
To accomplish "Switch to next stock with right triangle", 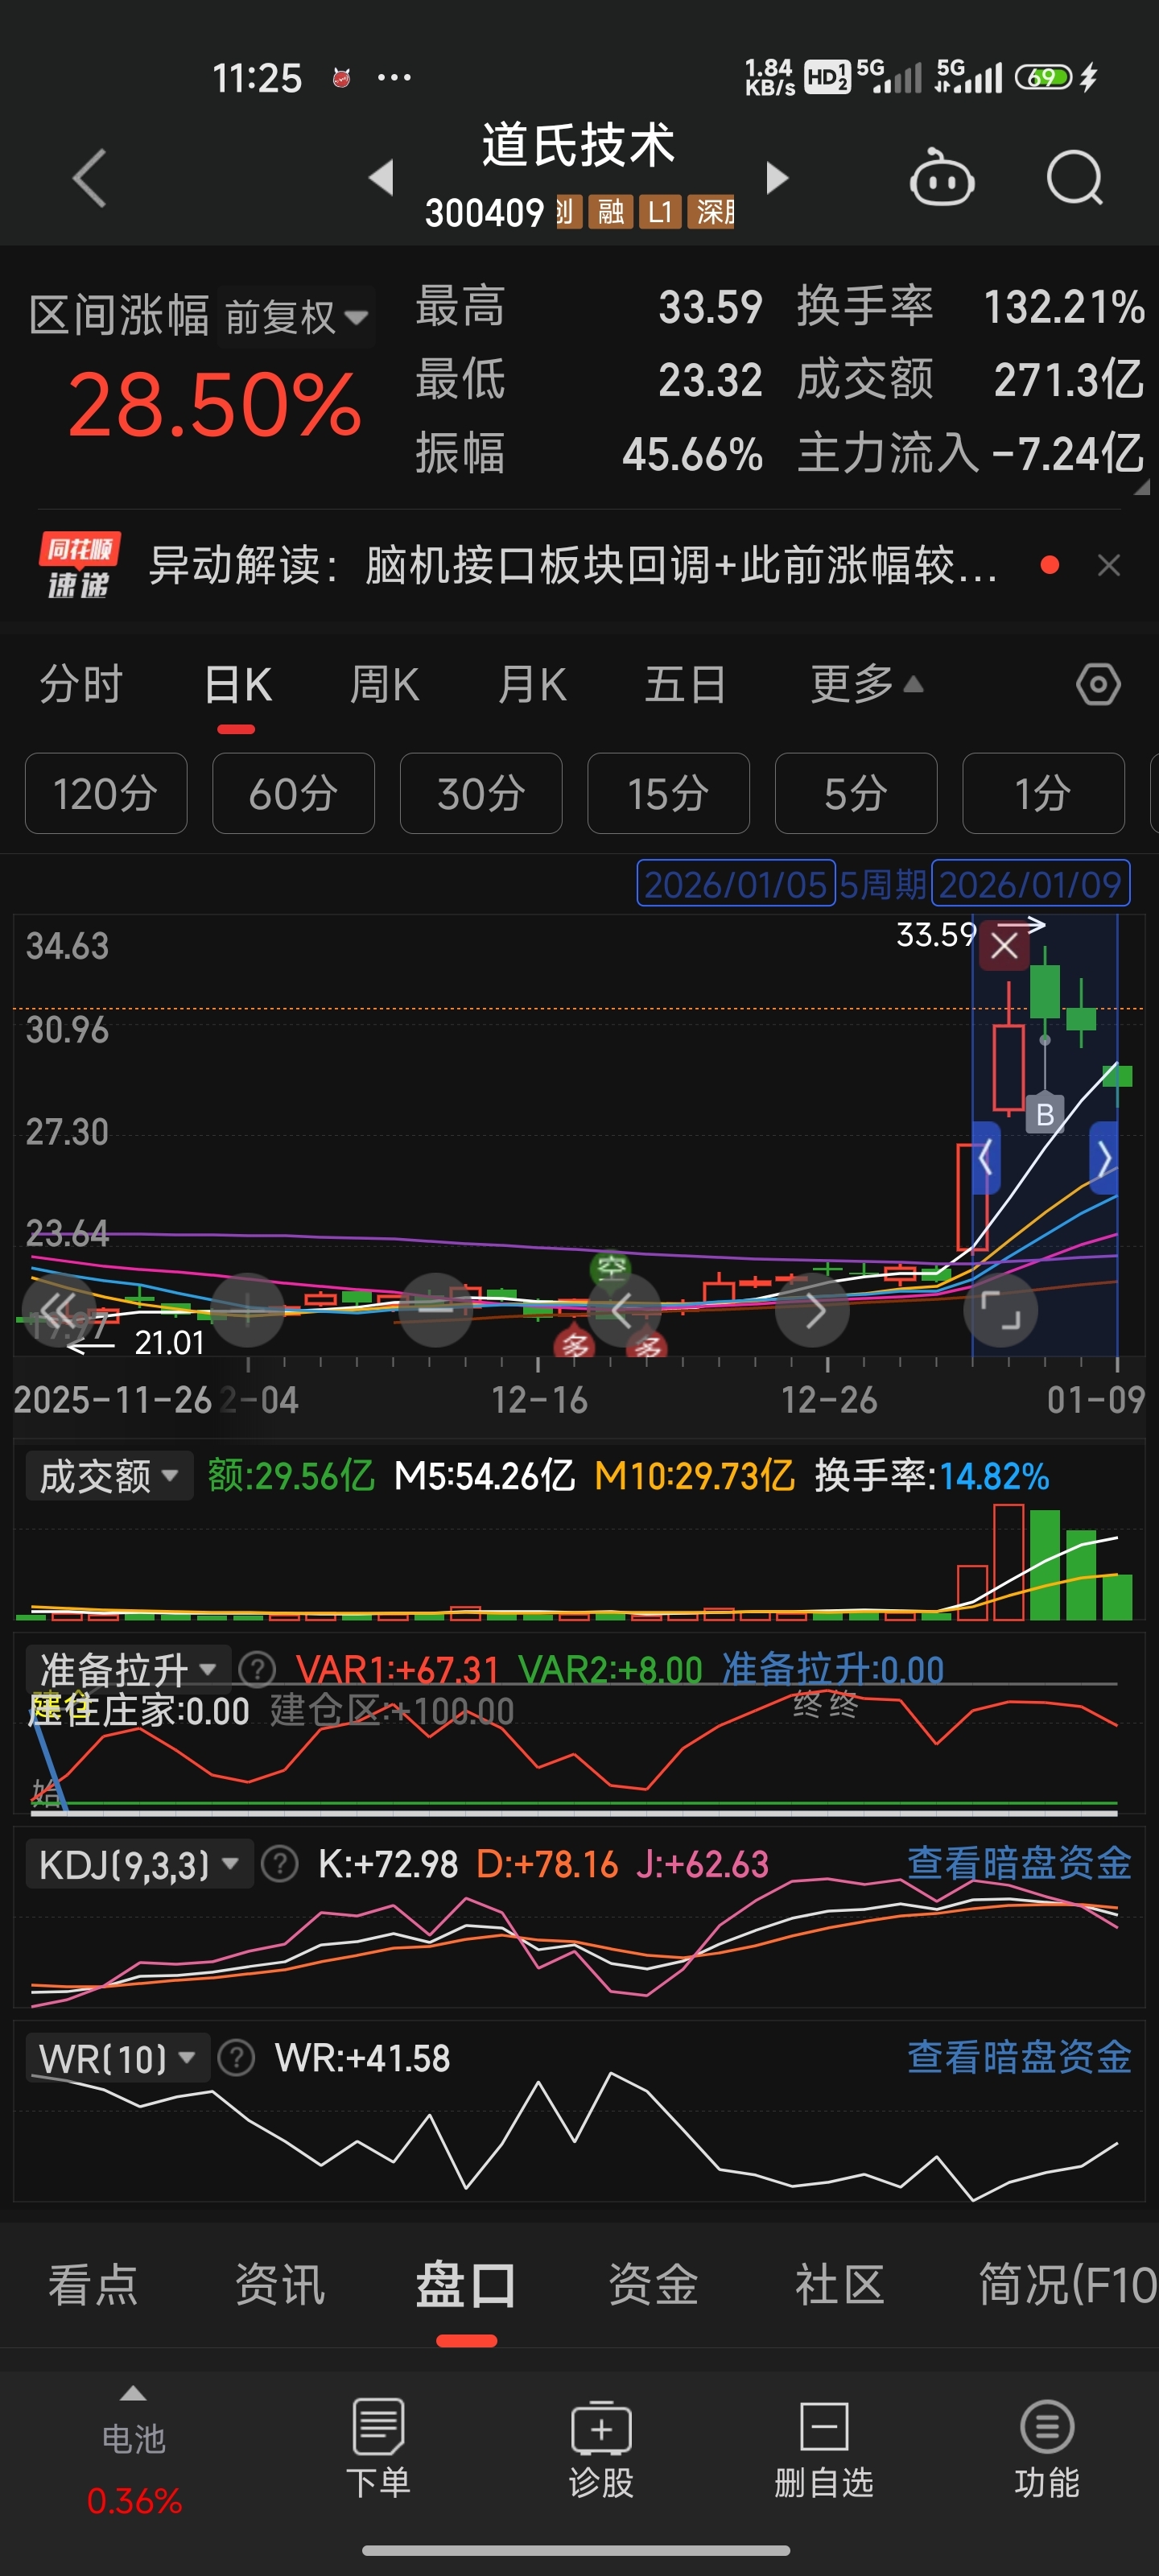I will 777,178.
